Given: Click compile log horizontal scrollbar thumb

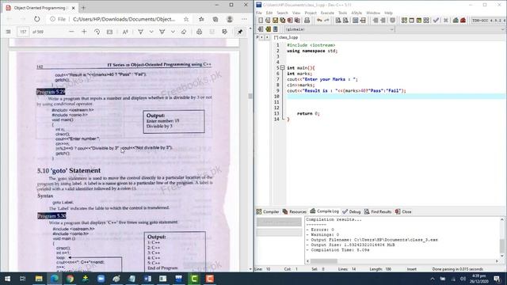Looking at the screenshot, I should tap(324, 260).
